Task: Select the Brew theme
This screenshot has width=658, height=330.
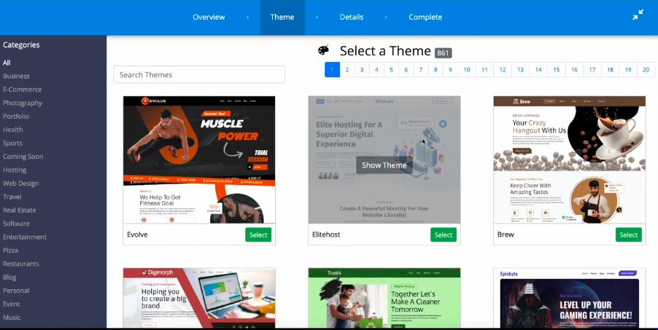Action: coord(628,235)
